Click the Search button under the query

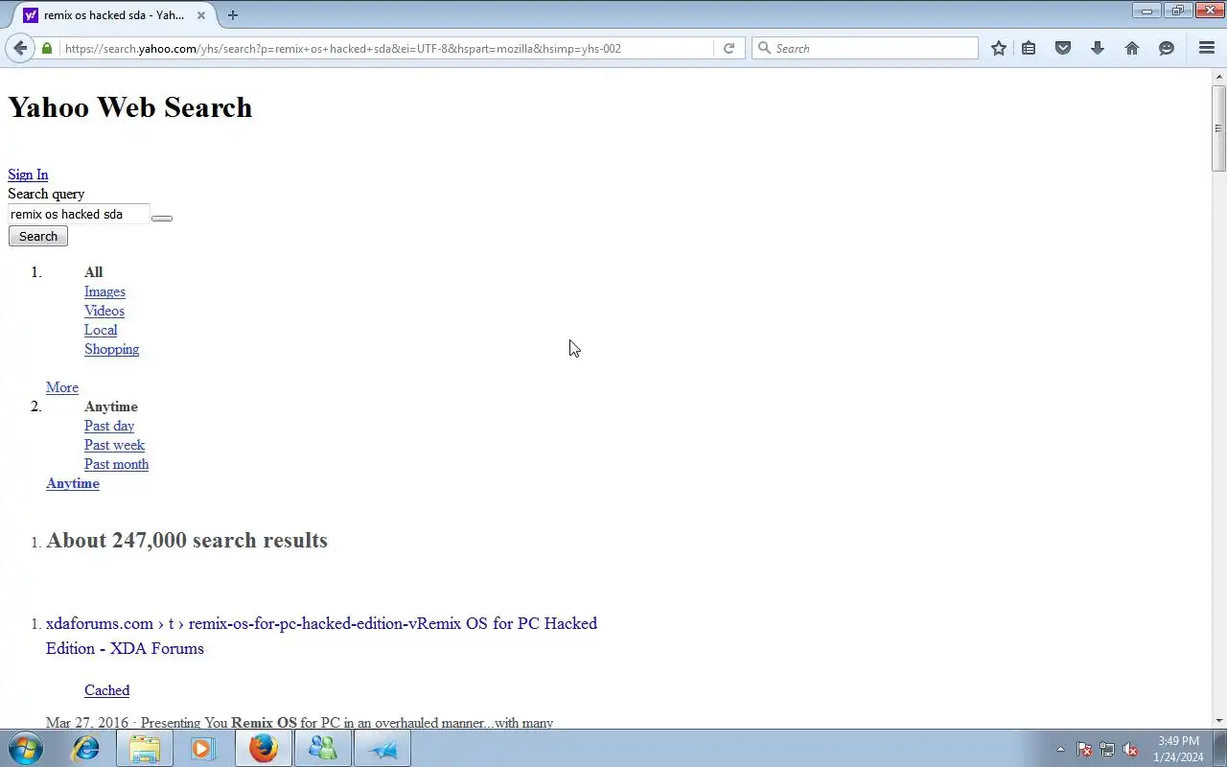38,236
